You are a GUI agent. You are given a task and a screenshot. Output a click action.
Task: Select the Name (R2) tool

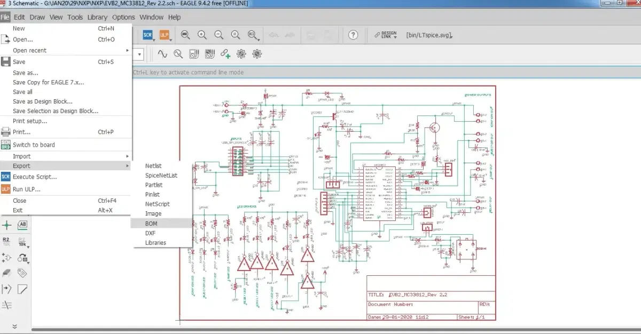(x=7, y=242)
